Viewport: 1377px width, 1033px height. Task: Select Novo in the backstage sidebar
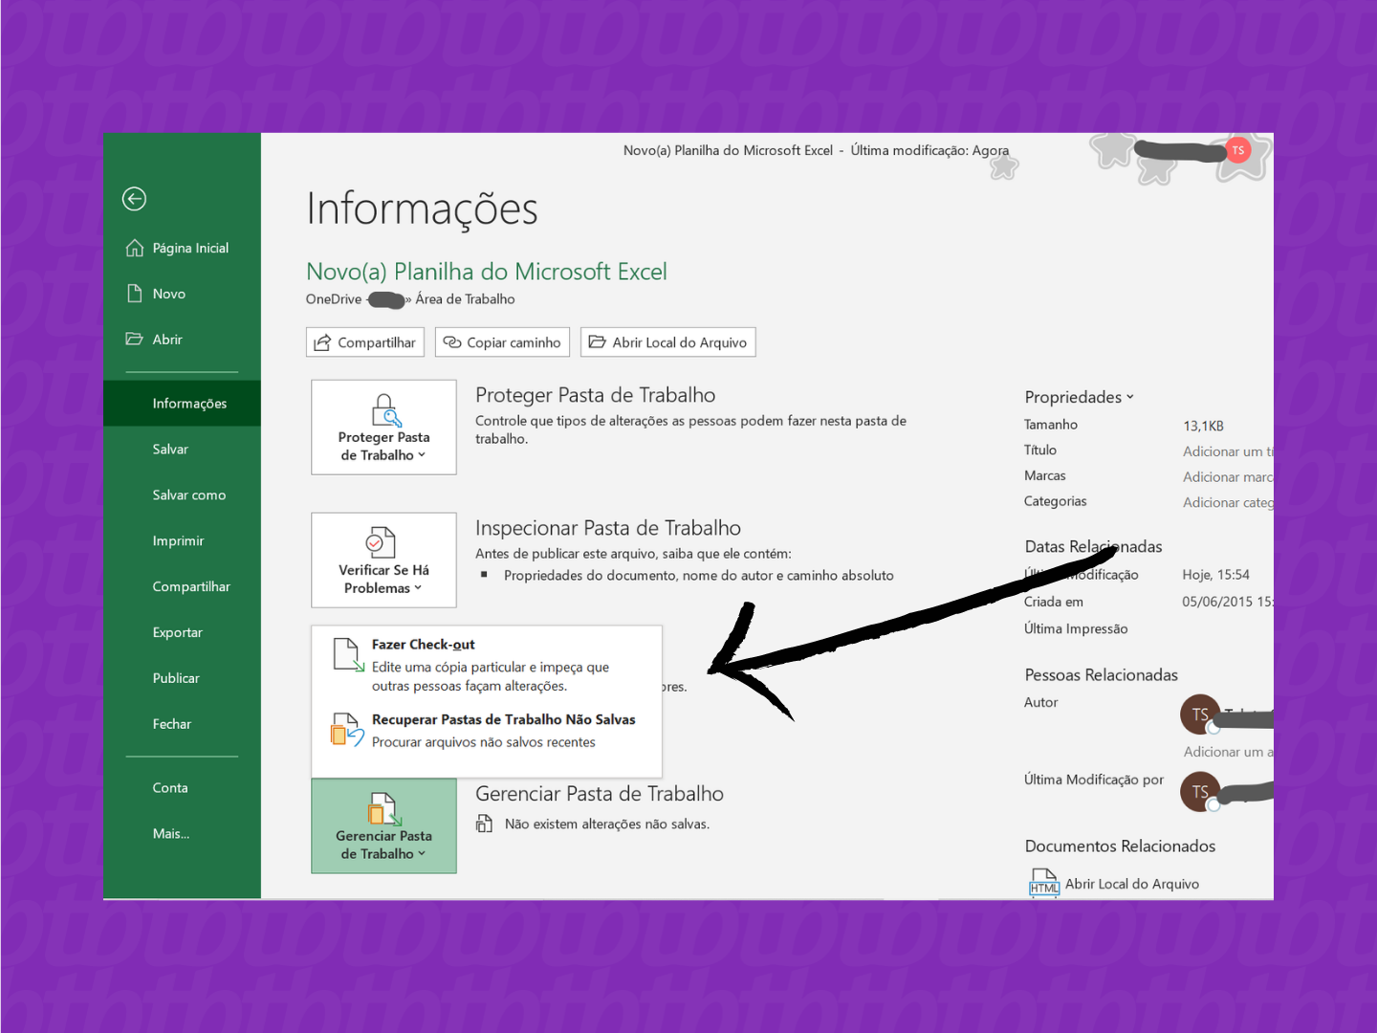click(x=182, y=294)
